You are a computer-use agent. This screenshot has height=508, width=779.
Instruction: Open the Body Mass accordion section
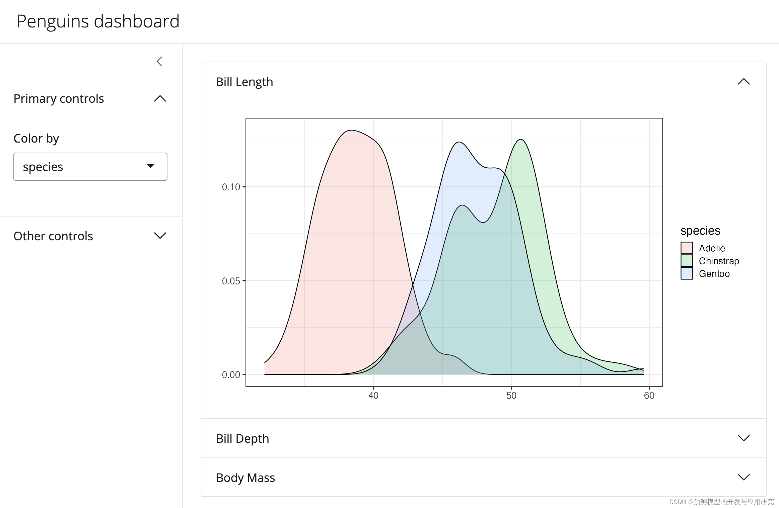click(245, 478)
